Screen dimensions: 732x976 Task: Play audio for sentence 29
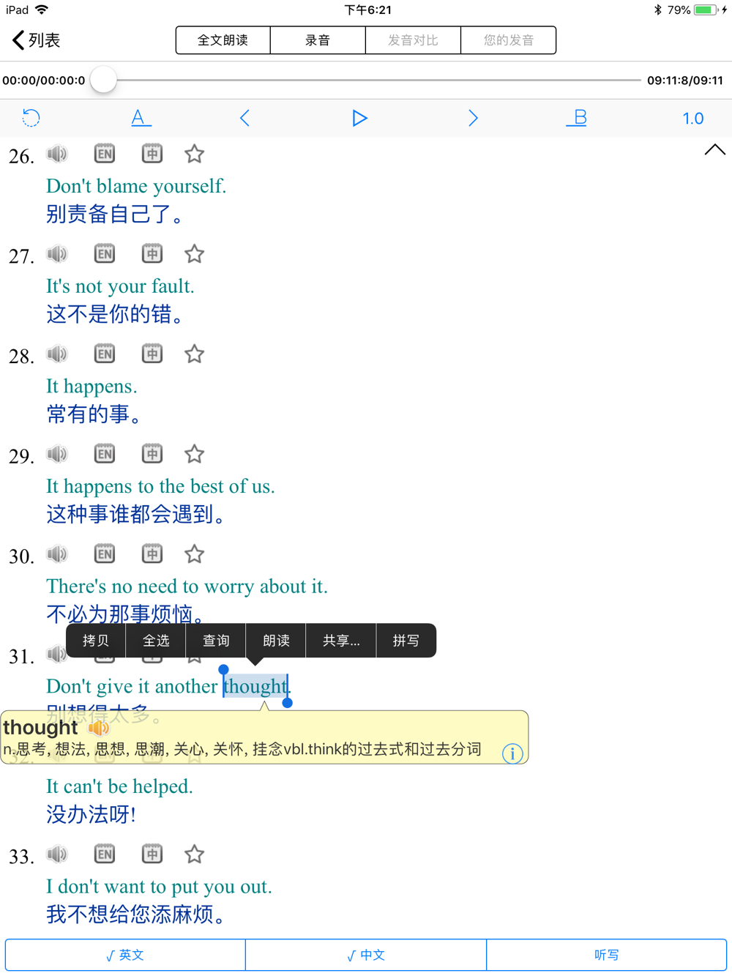click(x=57, y=454)
